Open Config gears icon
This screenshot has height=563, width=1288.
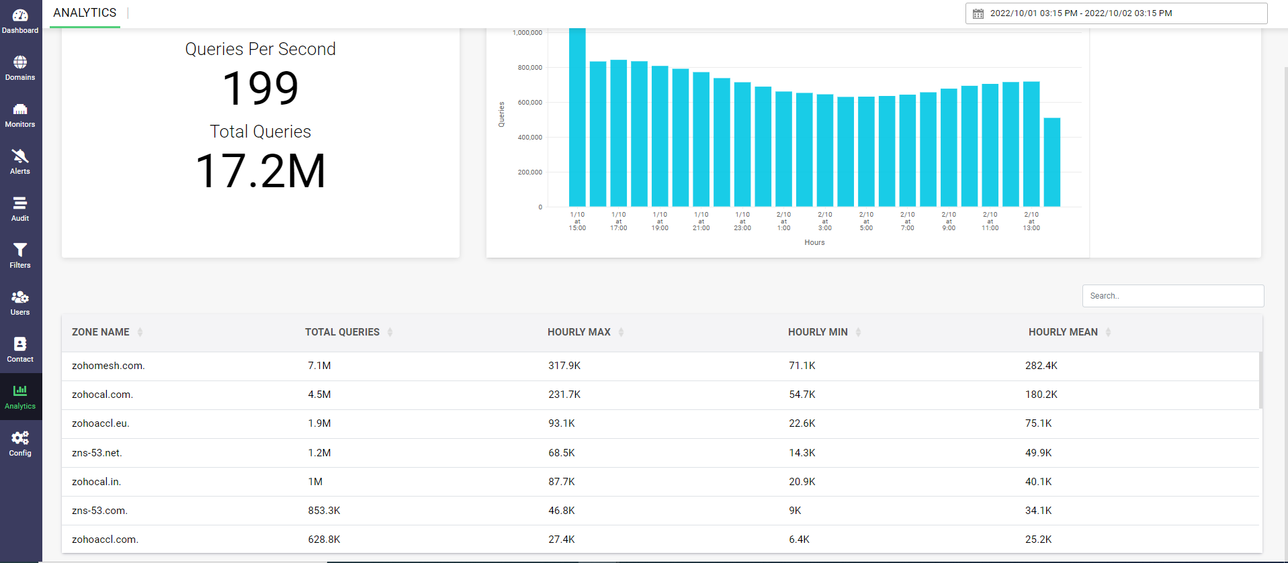pos(20,438)
